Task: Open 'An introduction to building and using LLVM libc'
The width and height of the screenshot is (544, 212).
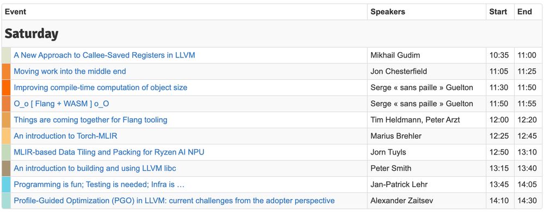Action: pyautogui.click(x=95, y=169)
